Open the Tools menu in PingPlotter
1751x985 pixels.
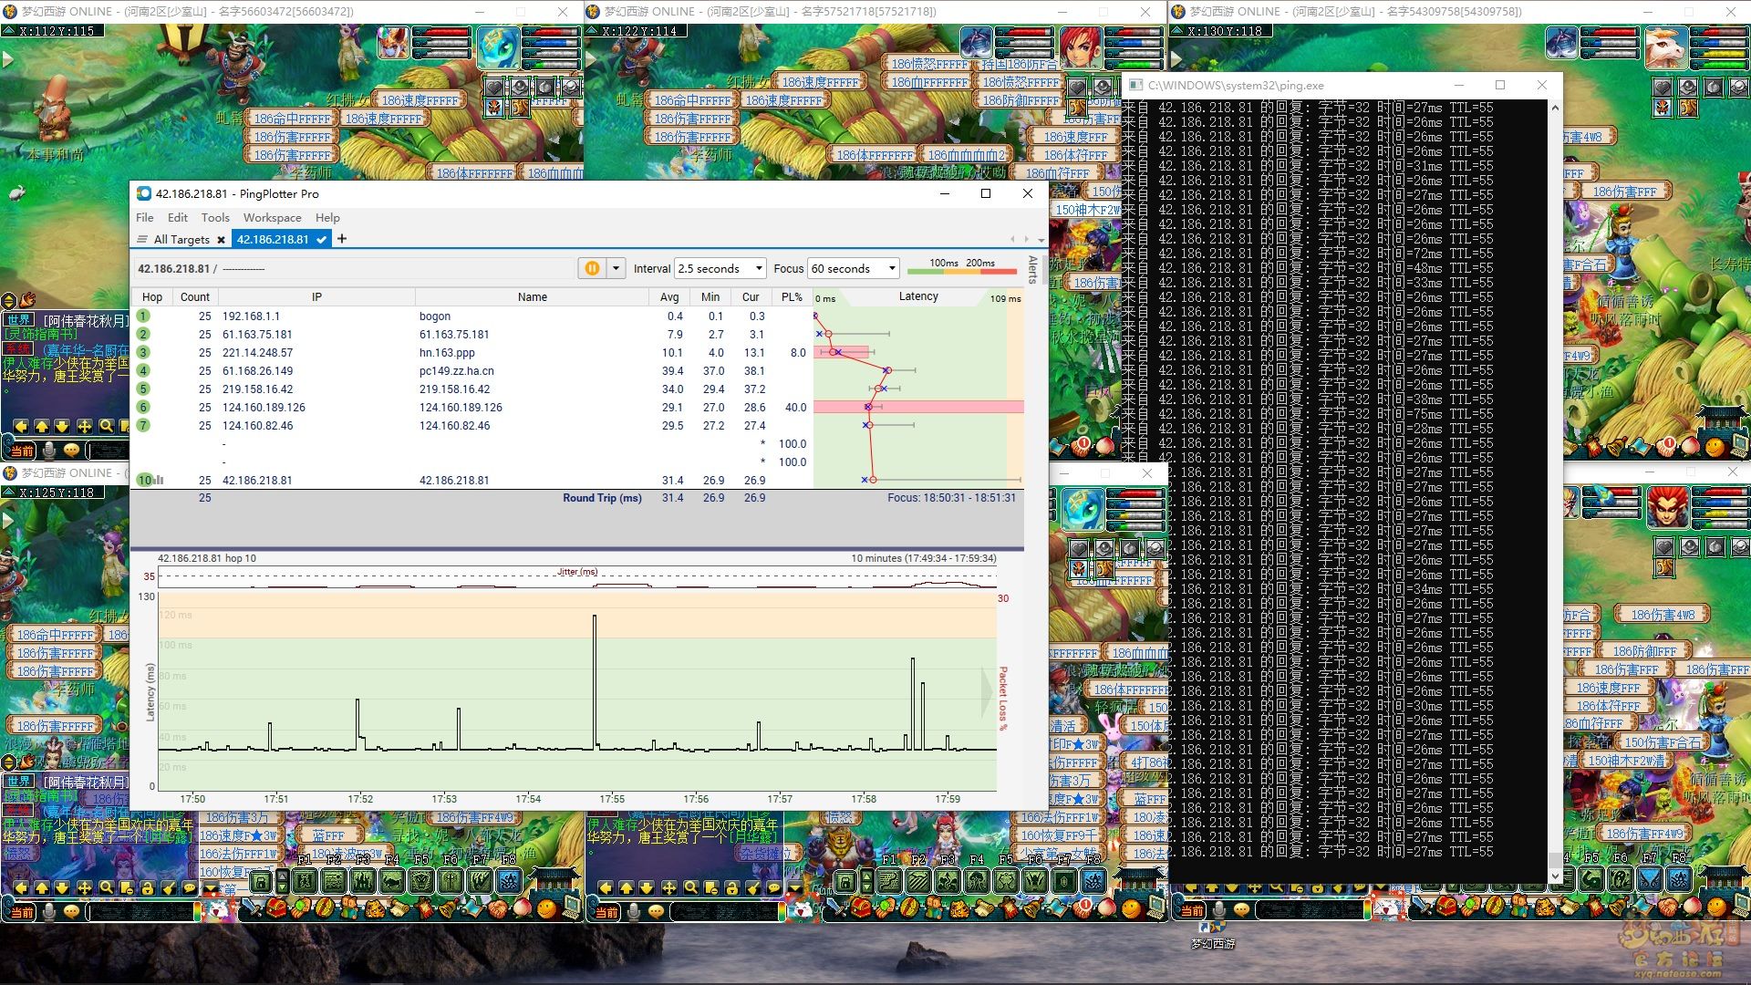click(x=215, y=217)
